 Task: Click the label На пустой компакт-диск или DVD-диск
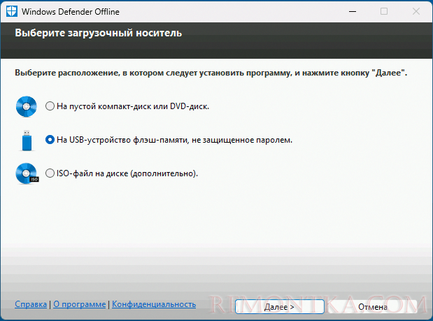tap(133, 106)
